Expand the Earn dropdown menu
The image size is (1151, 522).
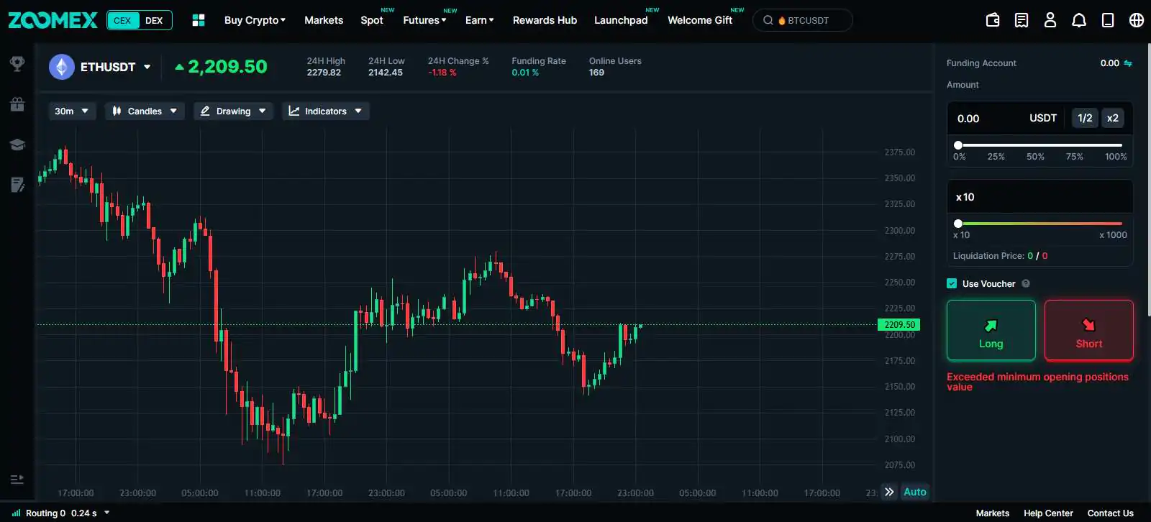(479, 20)
